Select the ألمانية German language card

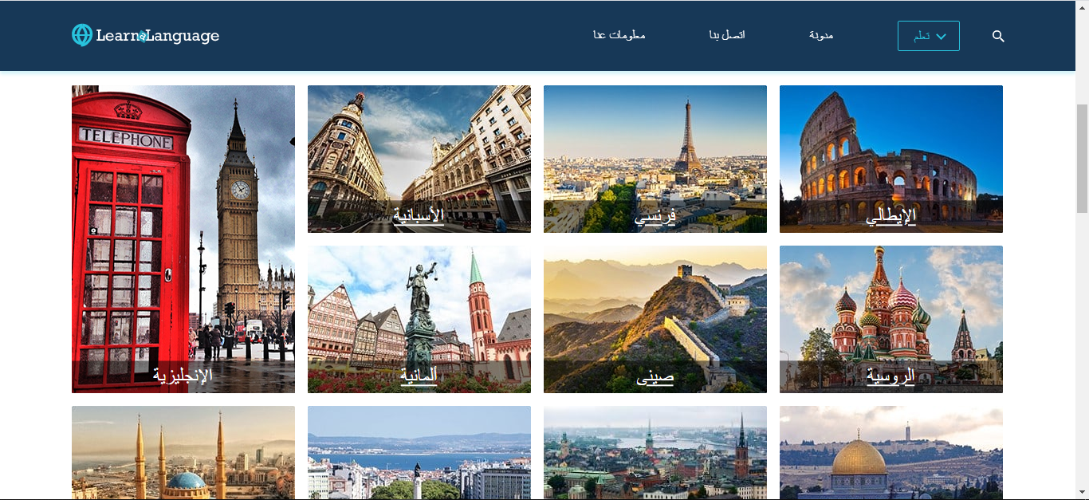point(419,319)
